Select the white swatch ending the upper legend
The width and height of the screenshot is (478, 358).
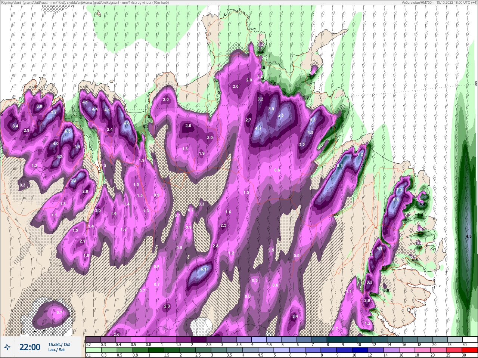click(470, 340)
